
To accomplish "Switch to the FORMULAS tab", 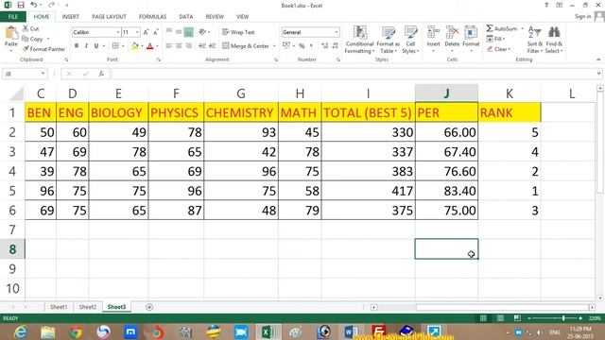I will 152,17.
